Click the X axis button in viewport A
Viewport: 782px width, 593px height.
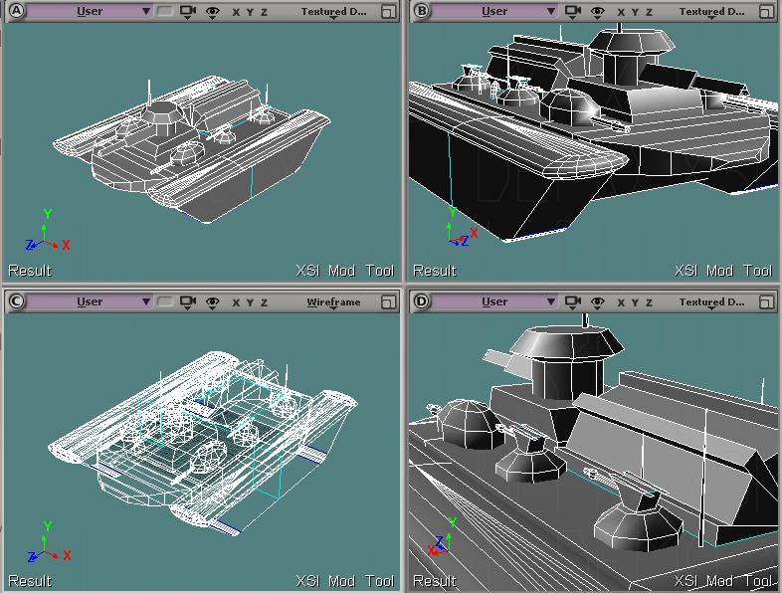click(236, 12)
